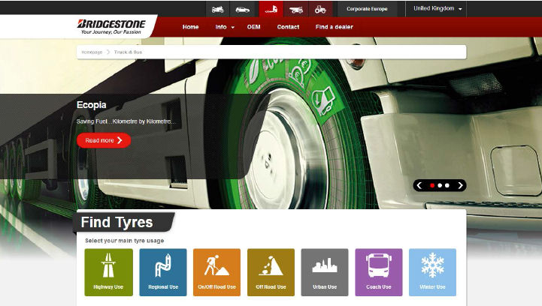Click the Find Tyres heading
The width and height of the screenshot is (542, 306).
117,223
